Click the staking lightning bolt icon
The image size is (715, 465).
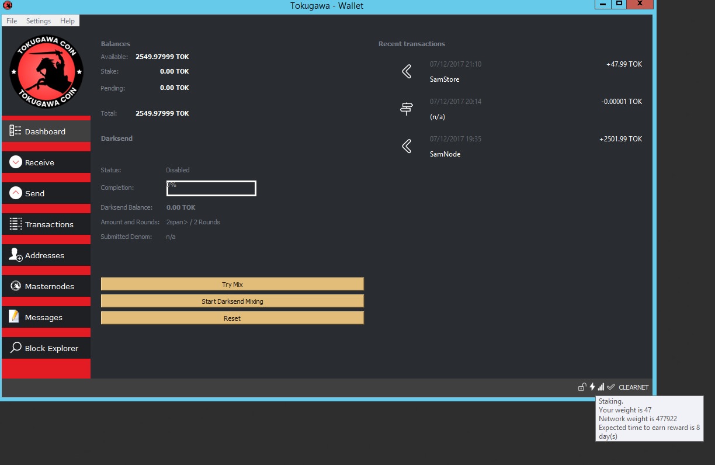click(x=592, y=387)
